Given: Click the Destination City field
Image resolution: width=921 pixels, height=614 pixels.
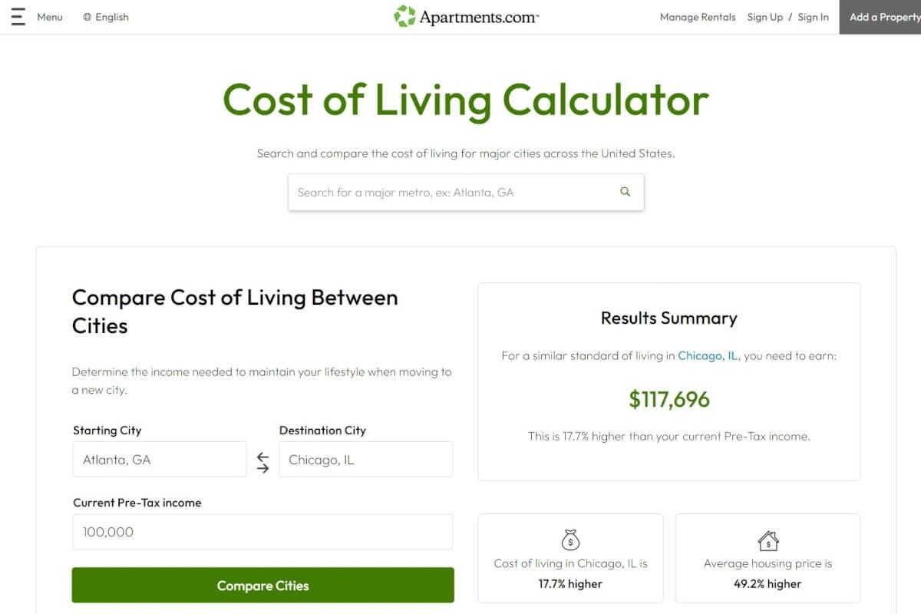Looking at the screenshot, I should tap(366, 459).
